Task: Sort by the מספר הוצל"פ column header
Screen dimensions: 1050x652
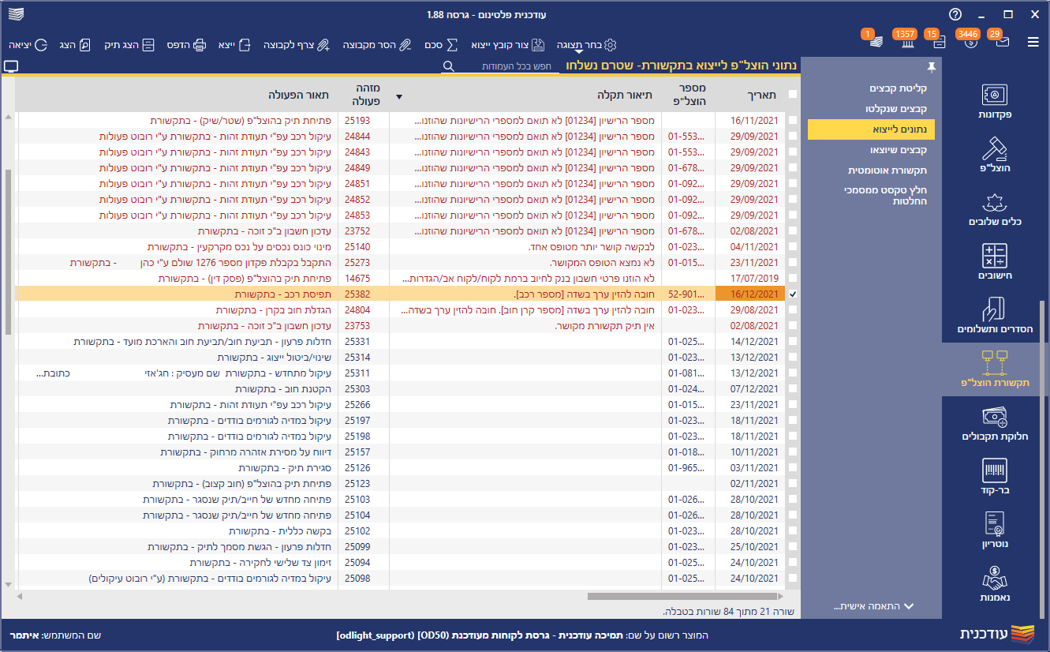Action: (689, 96)
